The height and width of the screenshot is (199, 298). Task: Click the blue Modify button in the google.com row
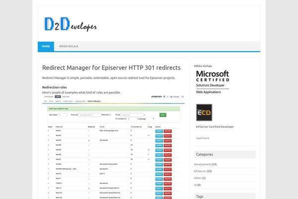159,131
